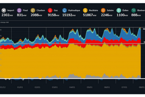
Task: Select the Charbon legend label
Action: click(41, 10)
